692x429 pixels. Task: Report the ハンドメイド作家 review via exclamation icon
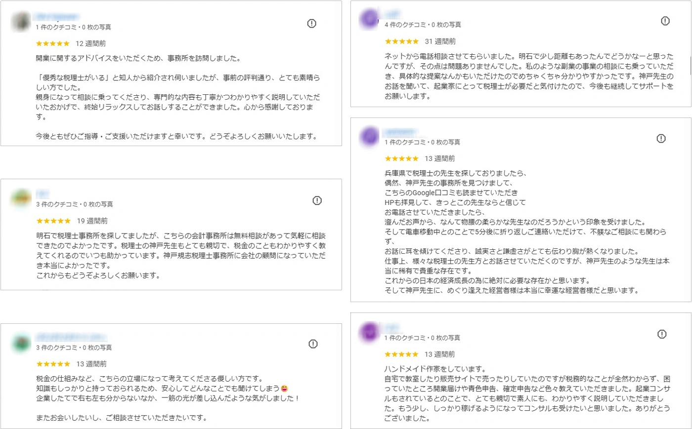click(x=662, y=334)
